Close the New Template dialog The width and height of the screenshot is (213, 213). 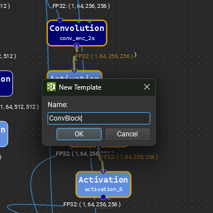click(147, 87)
